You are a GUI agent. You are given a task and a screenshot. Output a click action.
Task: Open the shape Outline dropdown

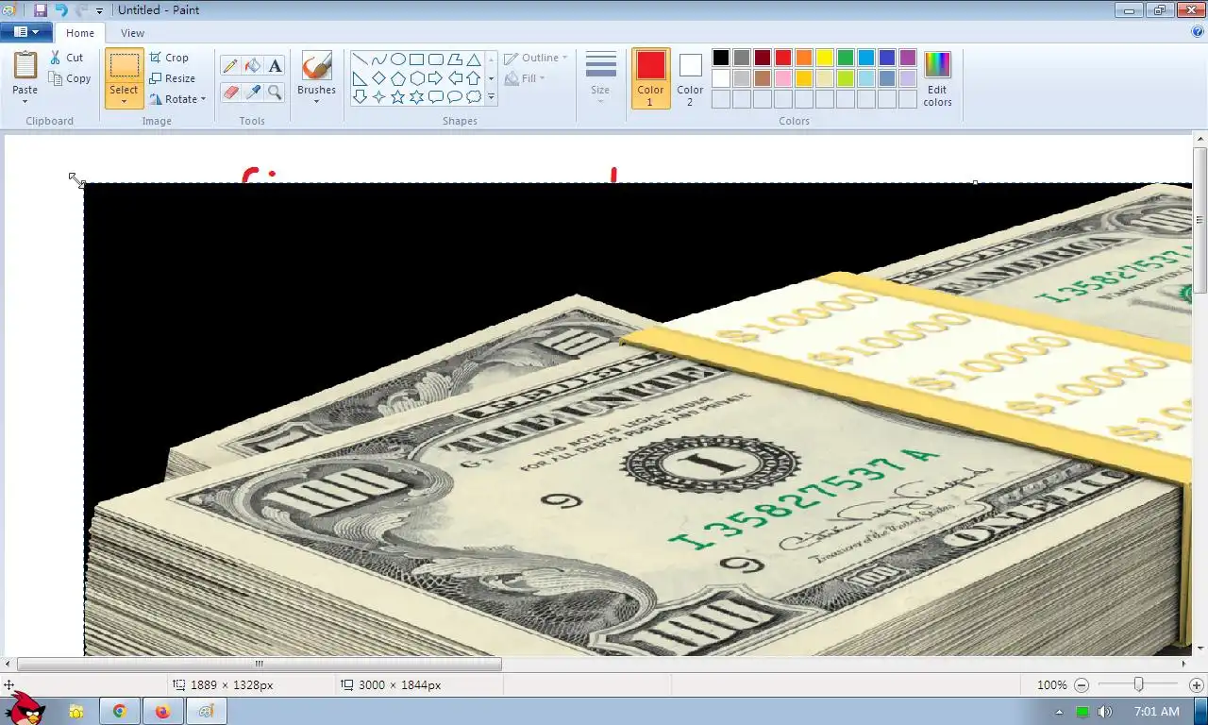(536, 58)
